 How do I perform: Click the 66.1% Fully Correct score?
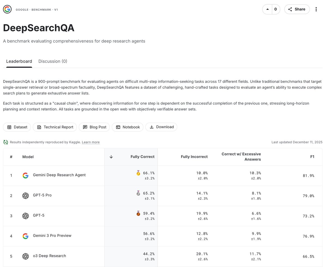(x=149, y=173)
